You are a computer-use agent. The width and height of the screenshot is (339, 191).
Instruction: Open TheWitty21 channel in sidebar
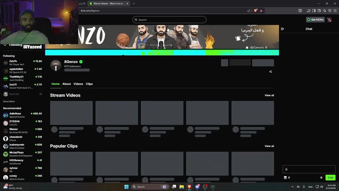pyautogui.click(x=23, y=78)
